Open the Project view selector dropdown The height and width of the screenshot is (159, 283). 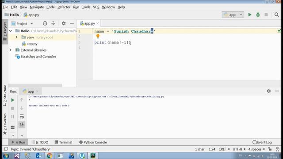pyautogui.click(x=22, y=23)
